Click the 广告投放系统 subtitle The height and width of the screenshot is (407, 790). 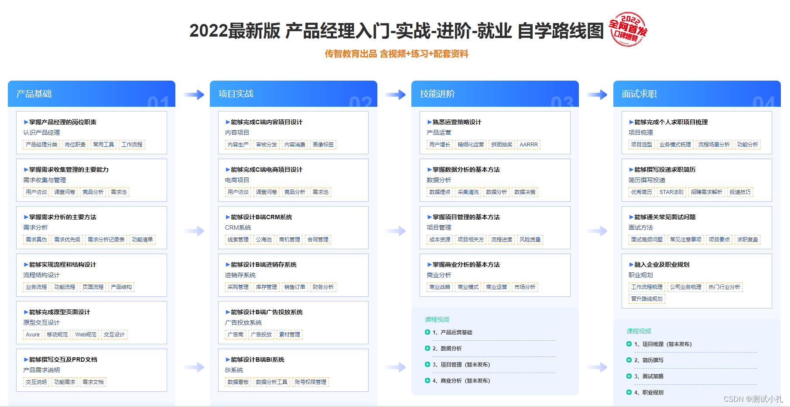(x=243, y=322)
